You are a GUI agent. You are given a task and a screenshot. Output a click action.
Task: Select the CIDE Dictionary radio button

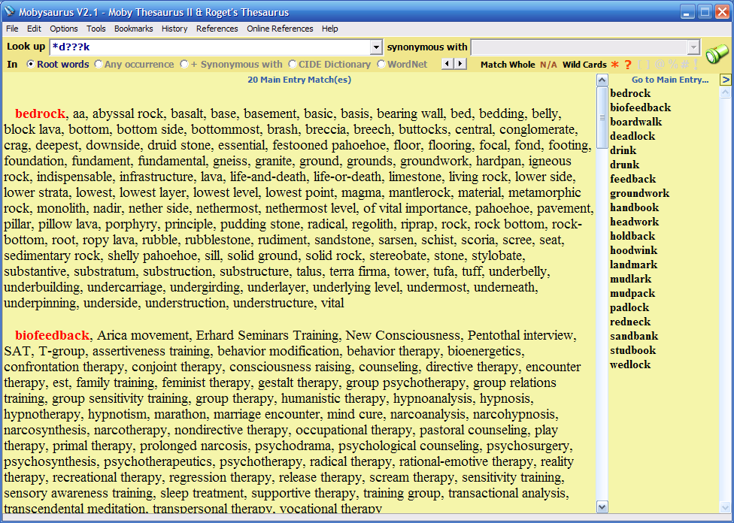click(x=293, y=64)
